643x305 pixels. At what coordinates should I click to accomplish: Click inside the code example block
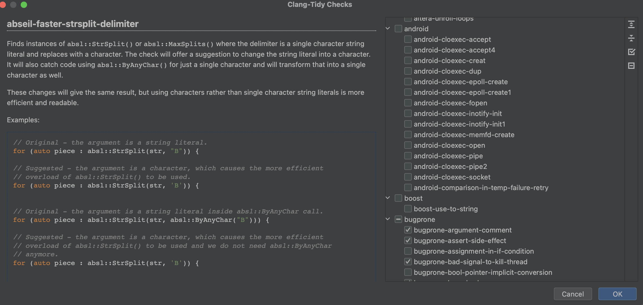tap(191, 207)
